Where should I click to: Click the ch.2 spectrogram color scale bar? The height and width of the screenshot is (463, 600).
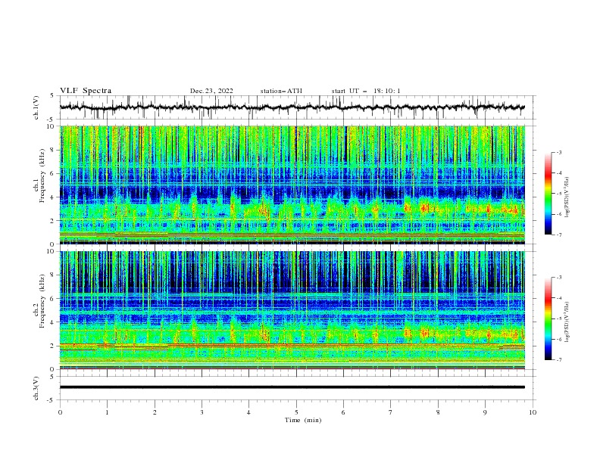[548, 319]
